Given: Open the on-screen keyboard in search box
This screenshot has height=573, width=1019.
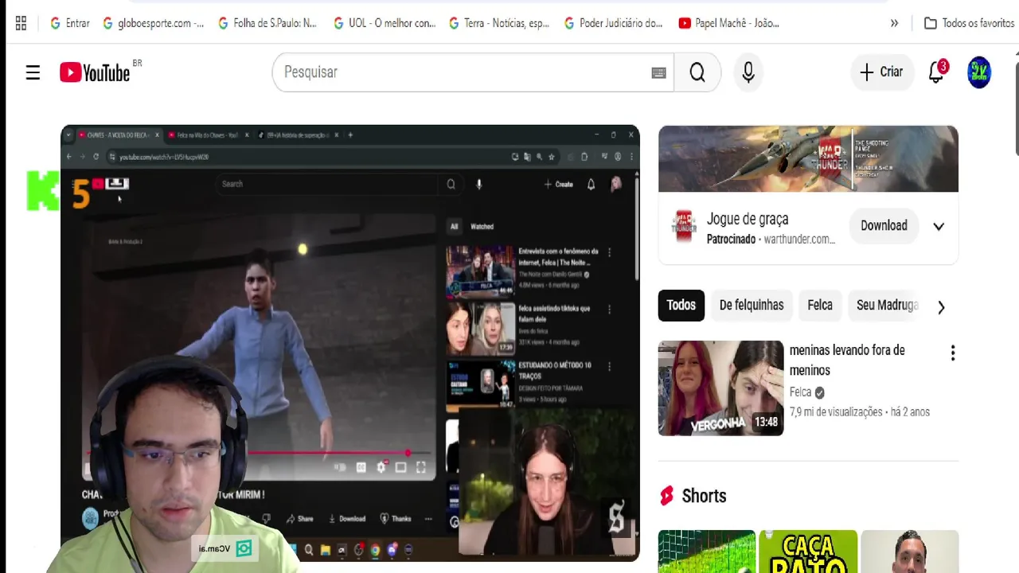Looking at the screenshot, I should 658,72.
